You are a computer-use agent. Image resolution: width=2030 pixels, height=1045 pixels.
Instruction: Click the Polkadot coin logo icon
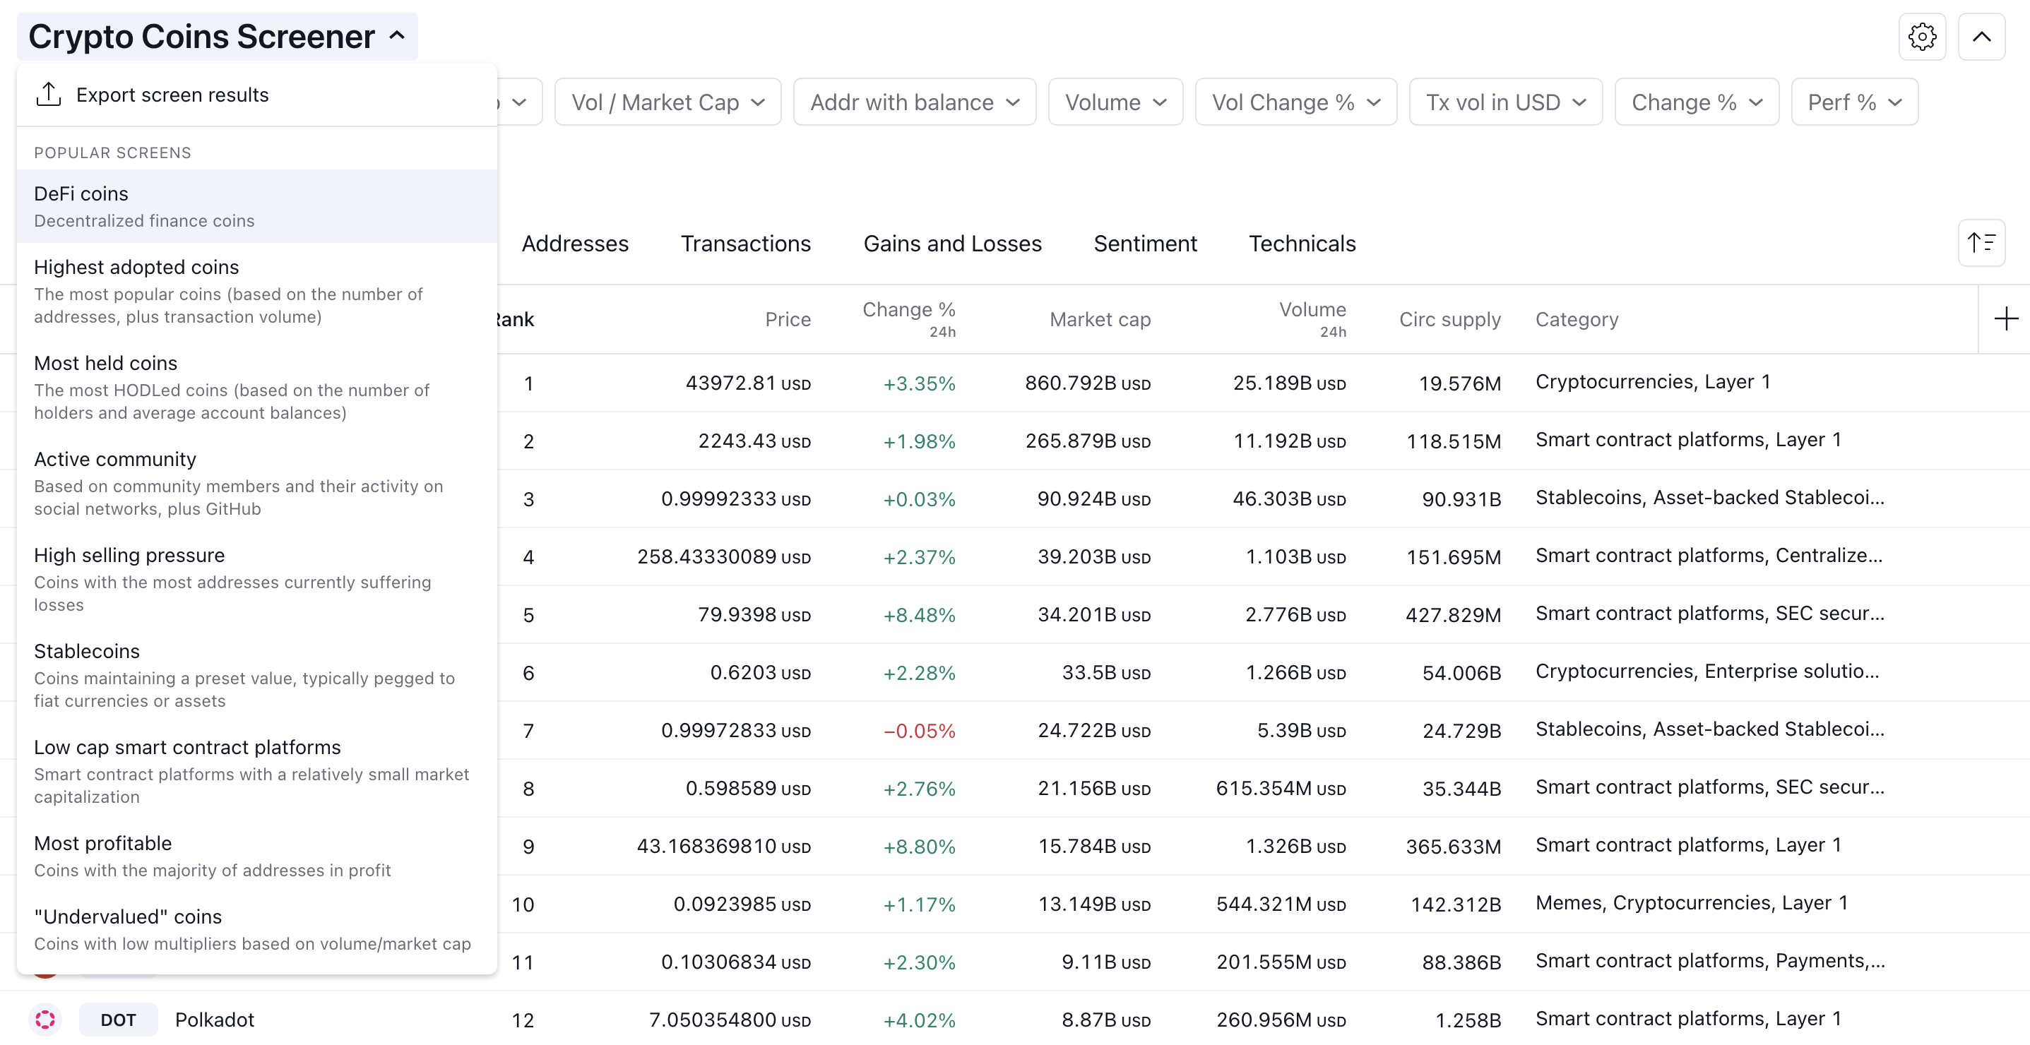coord(46,1019)
